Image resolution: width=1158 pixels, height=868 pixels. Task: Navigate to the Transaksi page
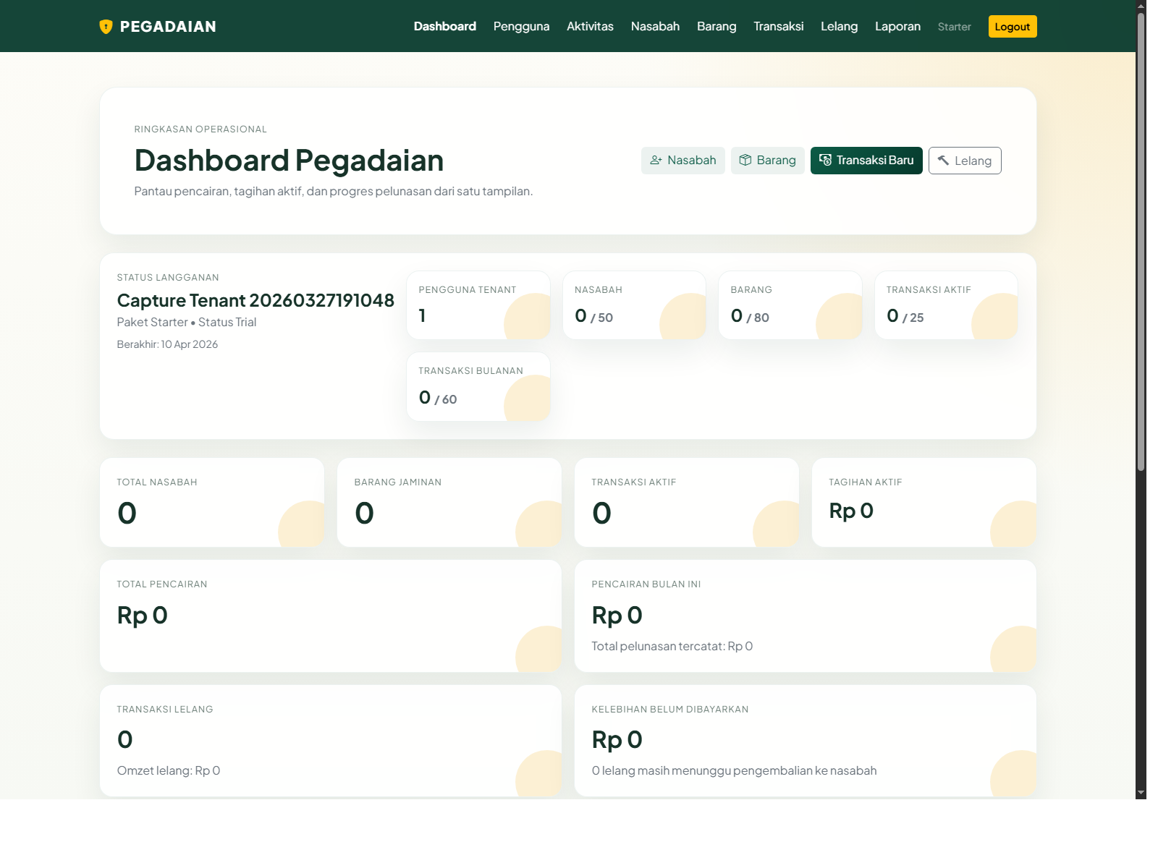(x=778, y=26)
